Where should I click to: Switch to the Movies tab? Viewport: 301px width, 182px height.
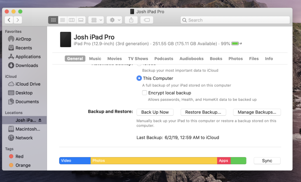coord(115,58)
